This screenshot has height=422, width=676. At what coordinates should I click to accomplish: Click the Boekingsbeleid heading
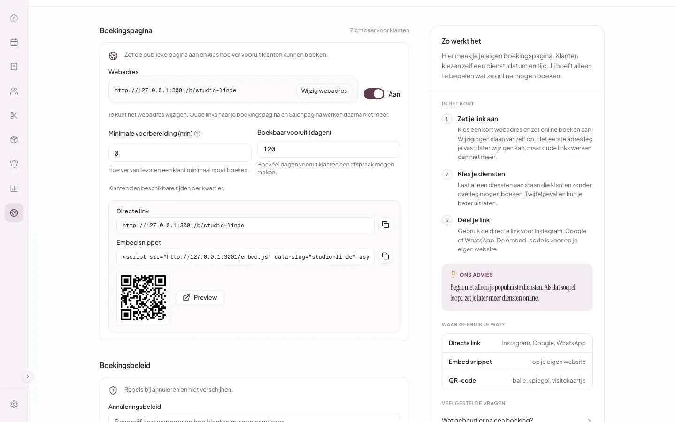[x=125, y=365]
